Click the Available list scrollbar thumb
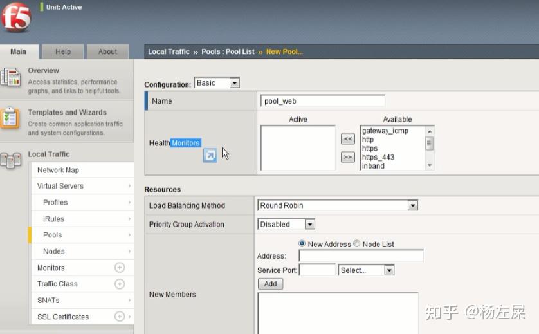 coord(430,143)
